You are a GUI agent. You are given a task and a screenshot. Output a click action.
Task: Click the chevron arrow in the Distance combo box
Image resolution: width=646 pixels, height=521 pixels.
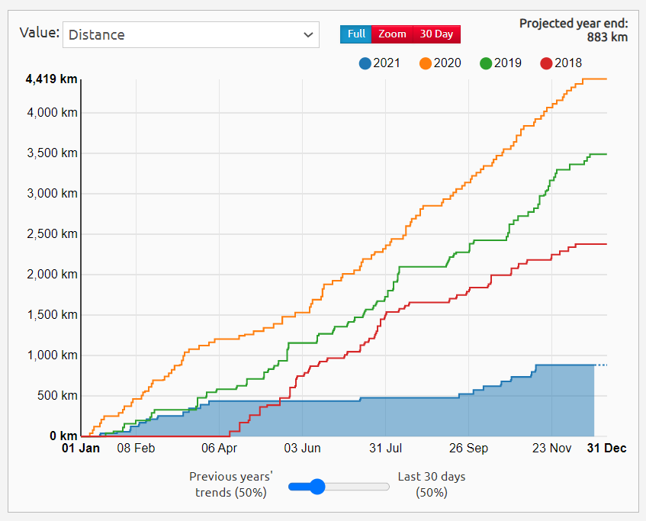[308, 34]
